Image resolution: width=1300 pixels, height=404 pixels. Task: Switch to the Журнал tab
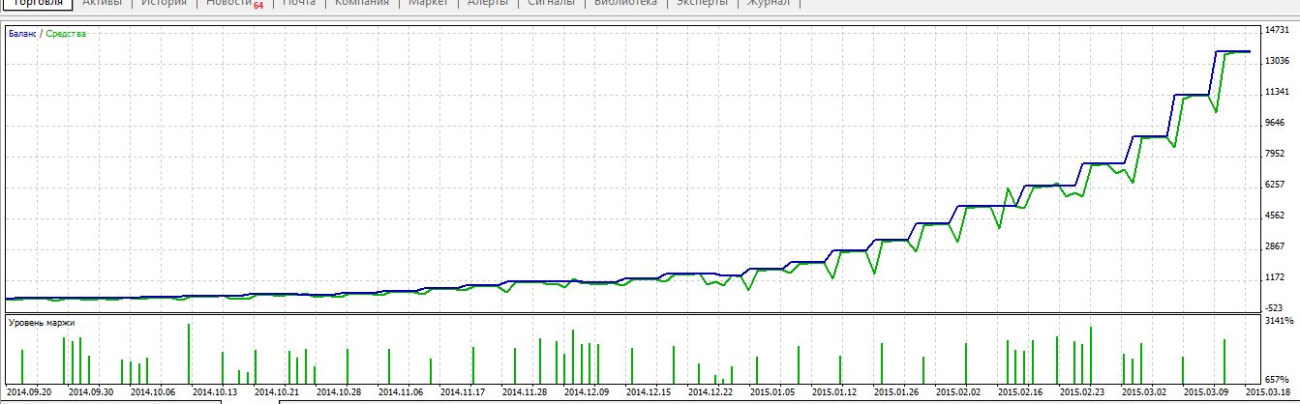770,3
